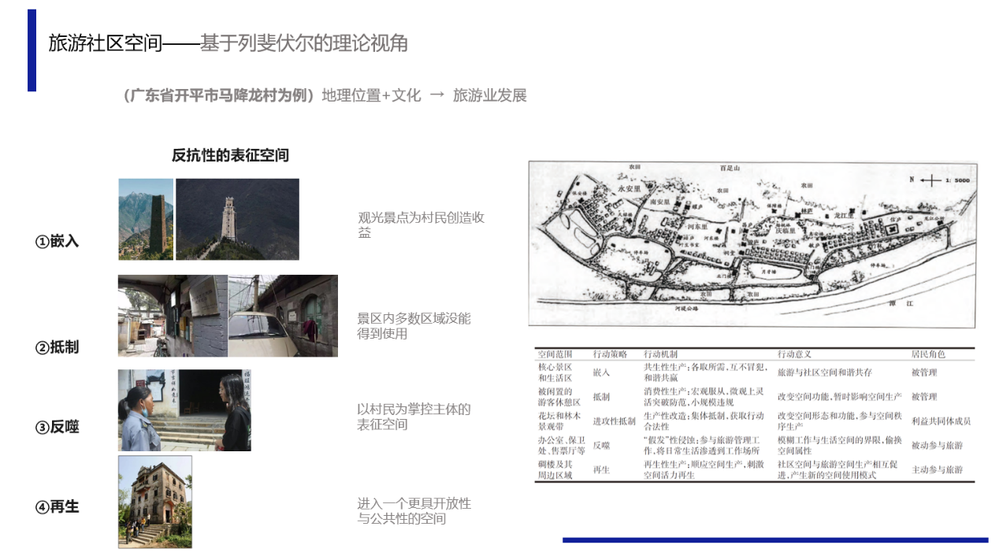Screen dimensions: 999x556
Task: Select the heading 反抗性的表征空间
Action: click(230, 155)
